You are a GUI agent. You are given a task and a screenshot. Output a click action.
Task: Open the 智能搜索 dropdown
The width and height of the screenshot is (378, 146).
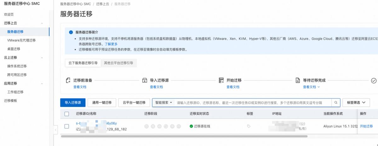(x=163, y=102)
